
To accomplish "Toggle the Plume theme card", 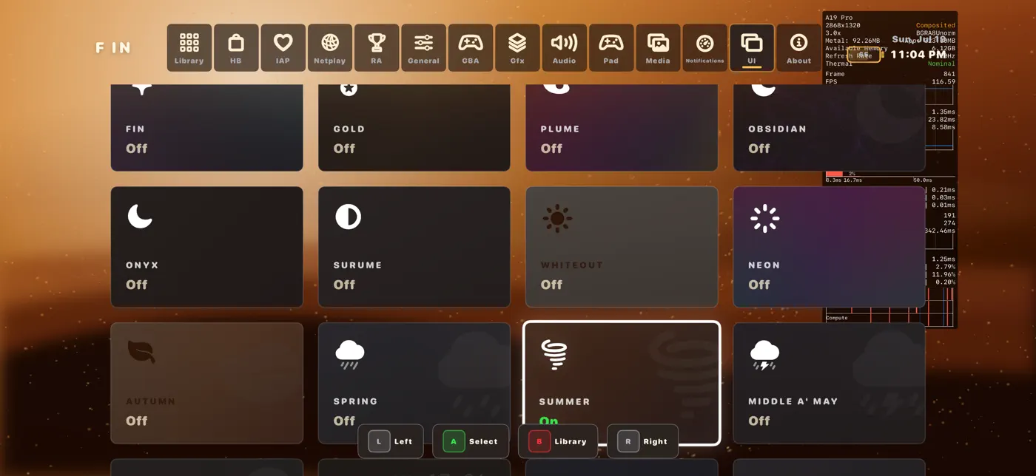I will point(622,128).
